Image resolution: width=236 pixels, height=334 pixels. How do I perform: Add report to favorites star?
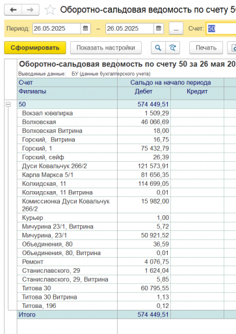coord(50,10)
